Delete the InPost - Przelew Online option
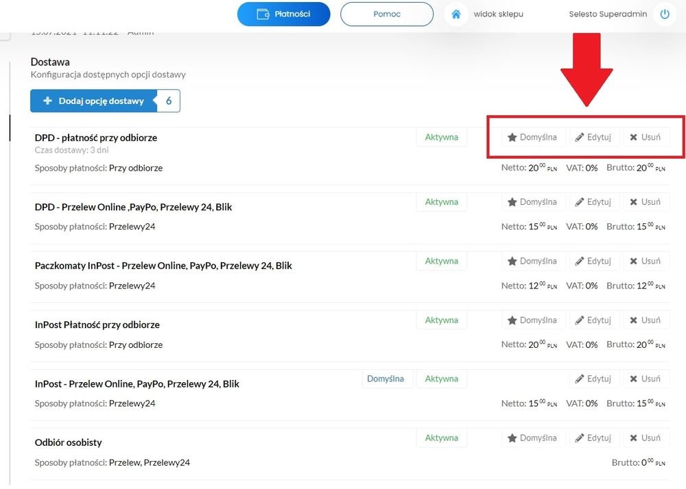 (646, 379)
